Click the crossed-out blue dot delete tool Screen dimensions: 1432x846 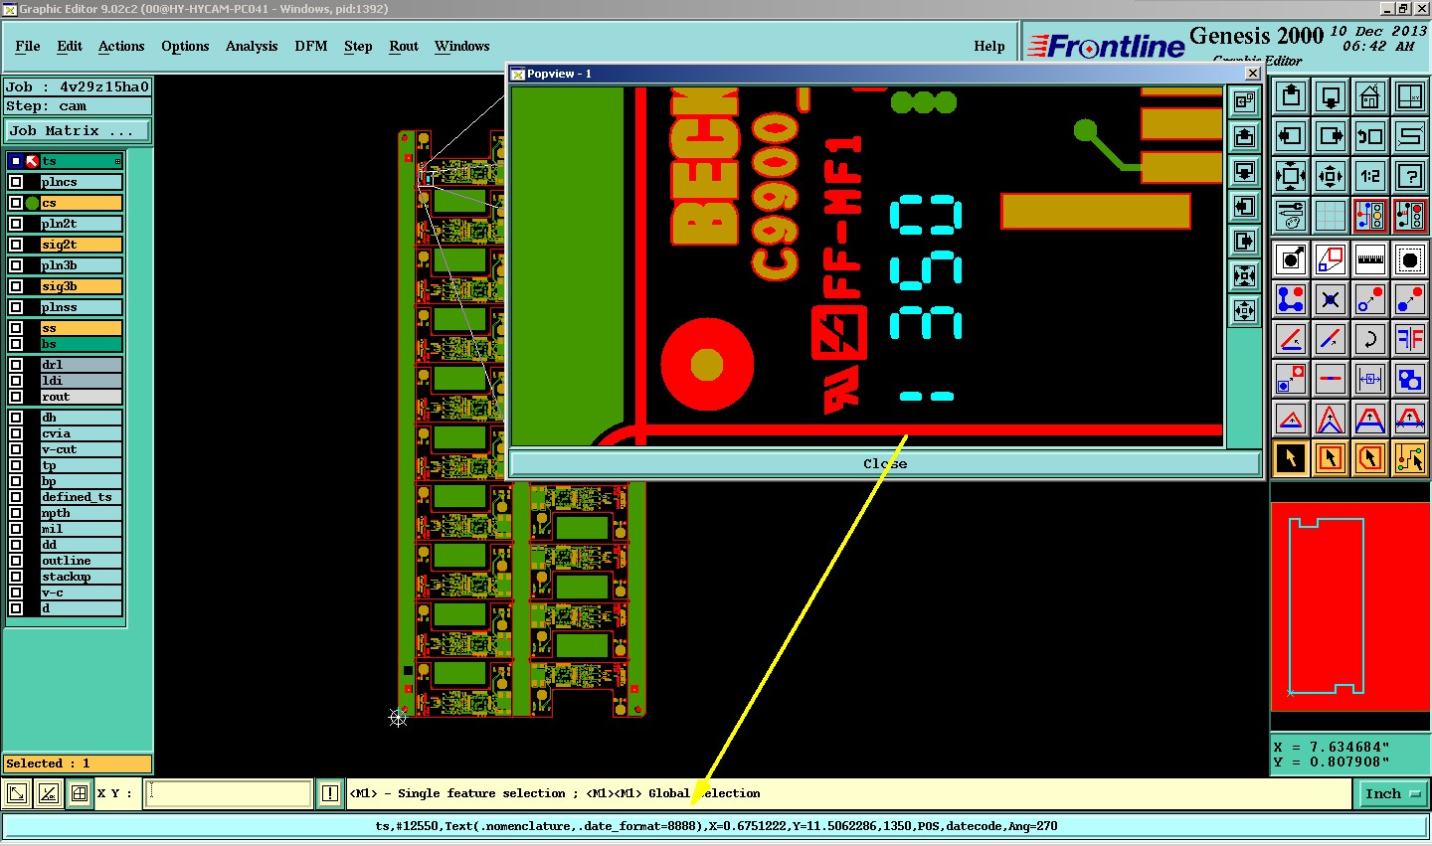pos(1331,299)
